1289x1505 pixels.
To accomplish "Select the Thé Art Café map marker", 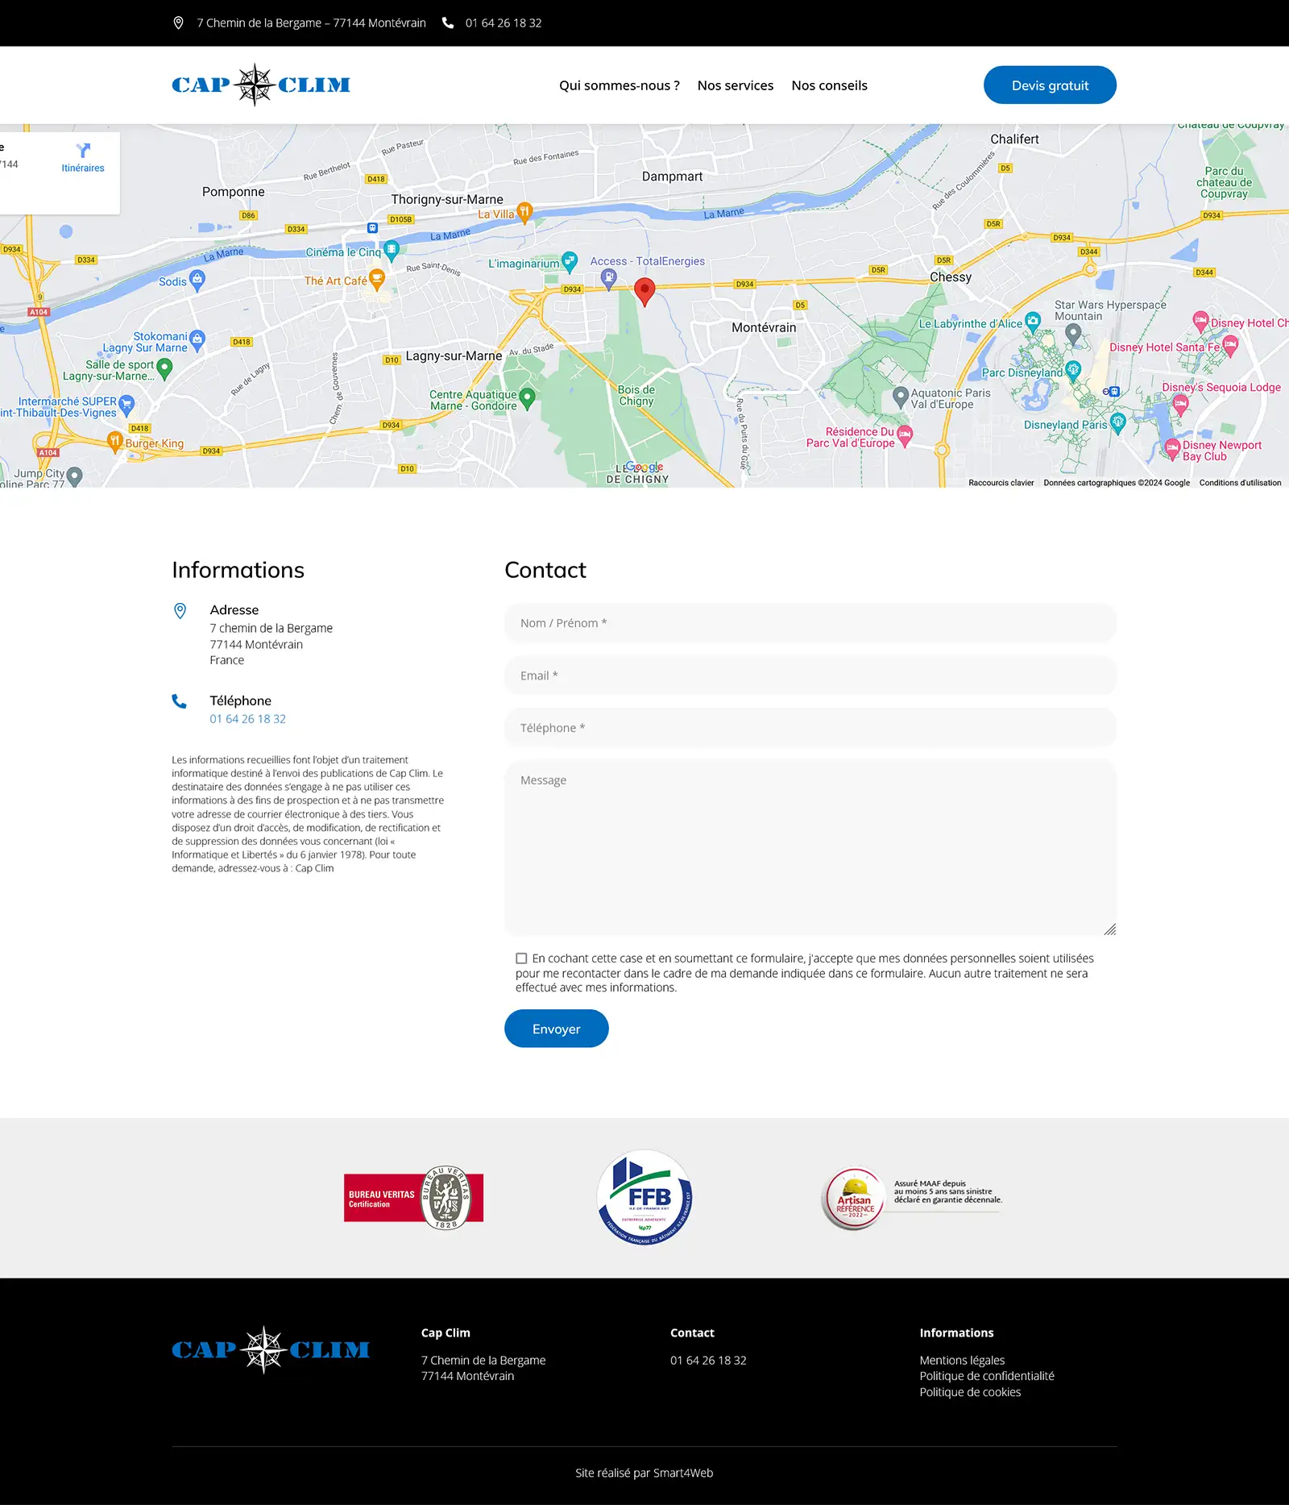I will (x=376, y=280).
